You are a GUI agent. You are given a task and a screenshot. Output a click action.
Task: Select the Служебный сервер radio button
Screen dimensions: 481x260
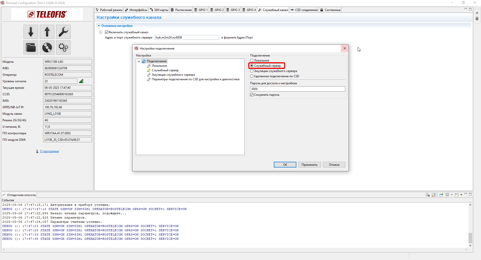[x=252, y=66]
